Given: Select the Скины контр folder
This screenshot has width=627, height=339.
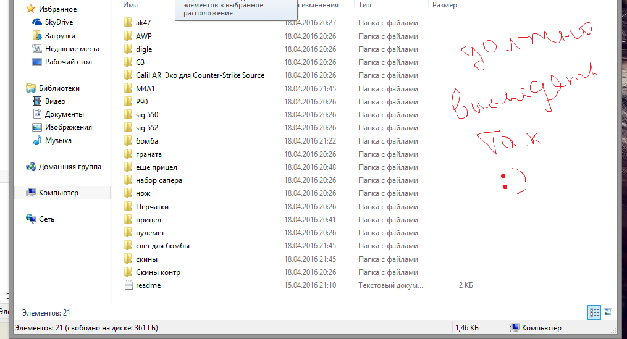Looking at the screenshot, I should point(158,272).
